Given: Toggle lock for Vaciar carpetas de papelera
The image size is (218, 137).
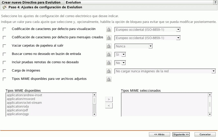Looking at the screenshot, I should pyautogui.click(x=109, y=46).
